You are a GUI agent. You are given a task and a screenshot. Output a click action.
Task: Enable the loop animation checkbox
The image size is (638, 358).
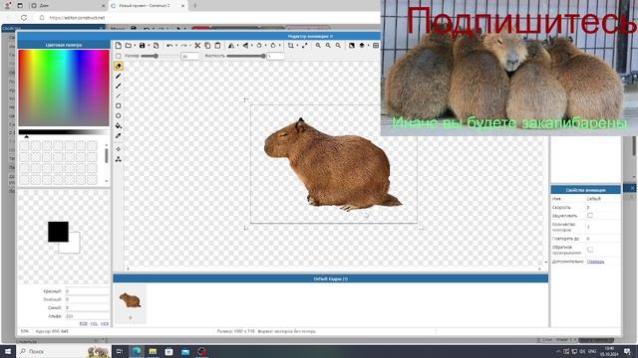click(590, 215)
